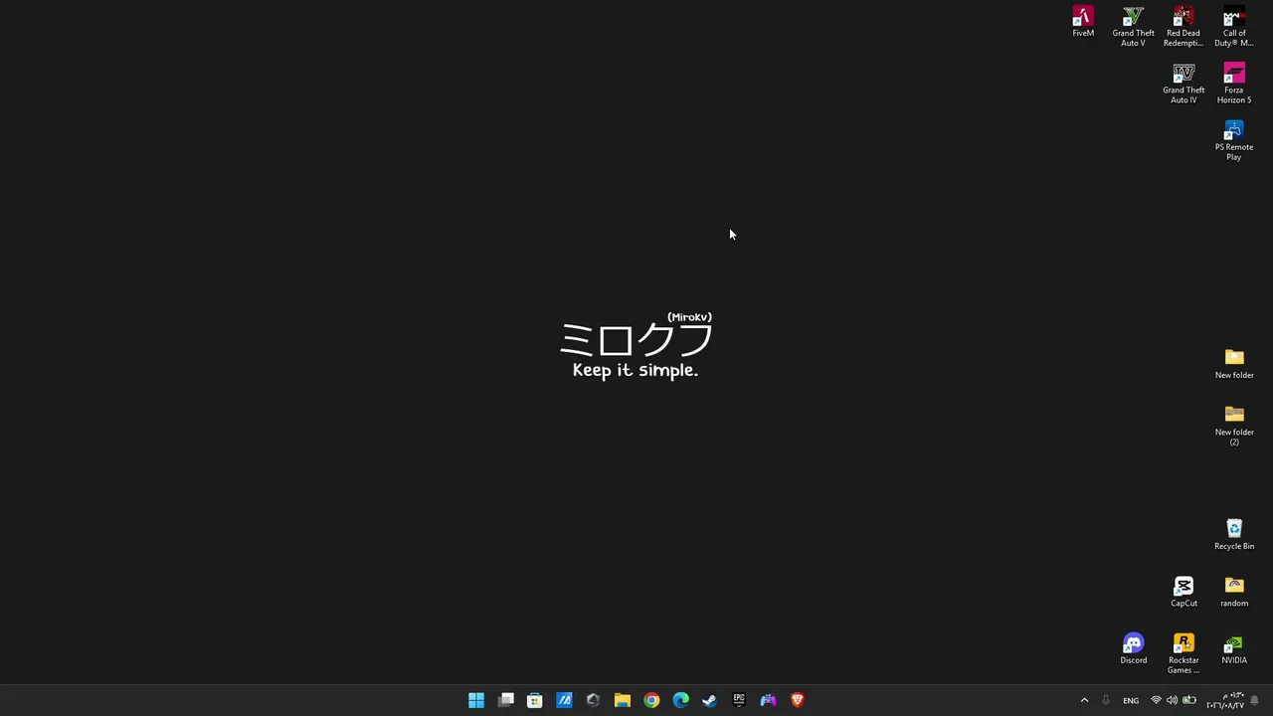Select the 'New folder' desktop folder
This screenshot has width=1273, height=716.
click(1234, 364)
